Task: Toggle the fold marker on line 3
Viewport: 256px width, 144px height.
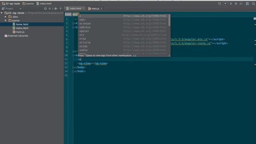Action: point(73,27)
